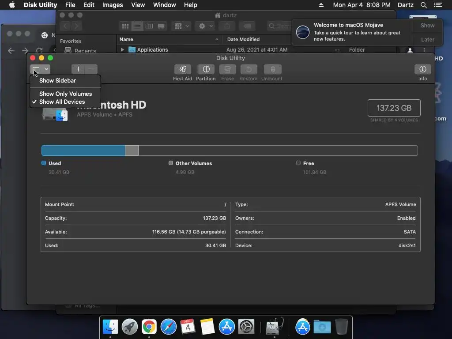Screen dimensions: 452x339
Task: Open the Edit menu
Action: [89, 5]
